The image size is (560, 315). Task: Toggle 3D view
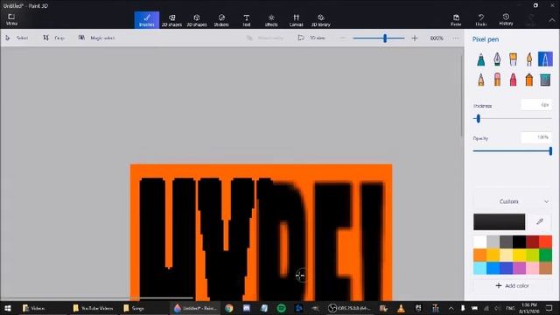pyautogui.click(x=311, y=38)
